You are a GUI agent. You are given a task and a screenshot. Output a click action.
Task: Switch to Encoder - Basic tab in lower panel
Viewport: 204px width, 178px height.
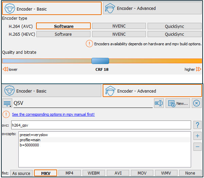(x=52, y=91)
